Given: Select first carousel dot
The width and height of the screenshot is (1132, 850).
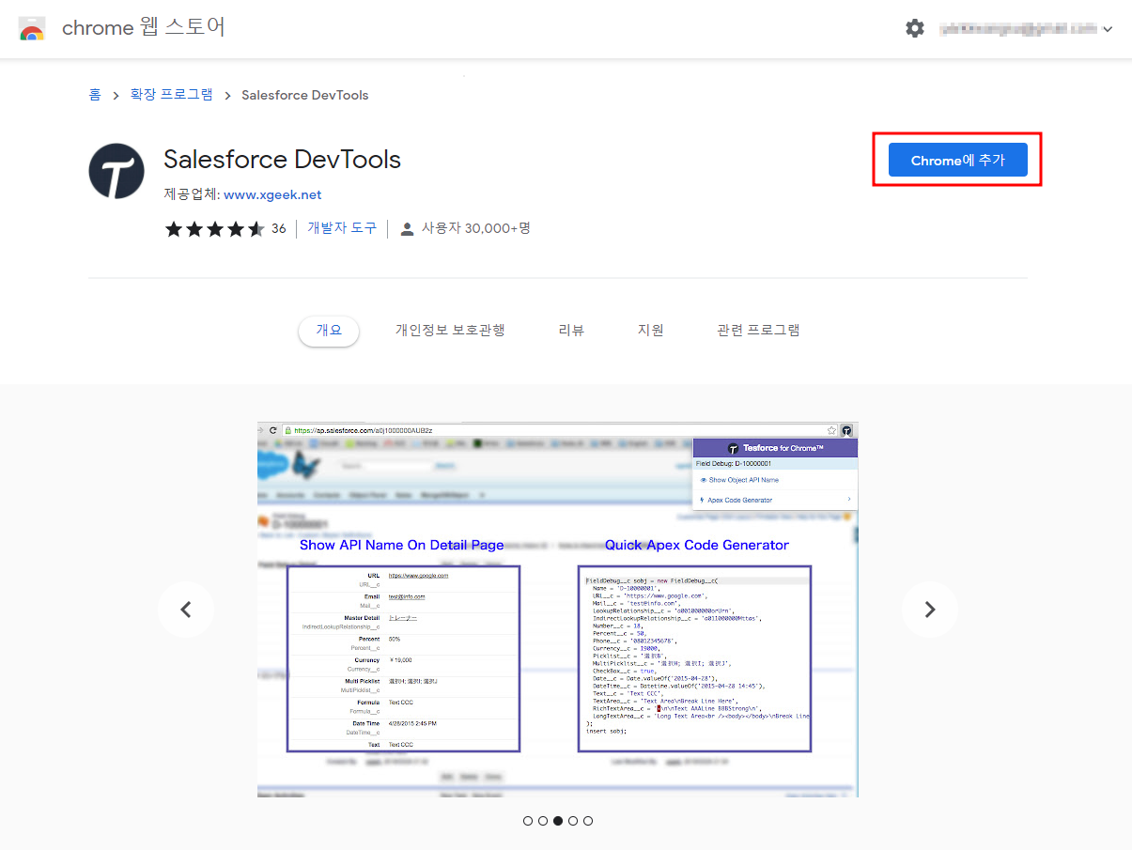Looking at the screenshot, I should click(x=528, y=821).
